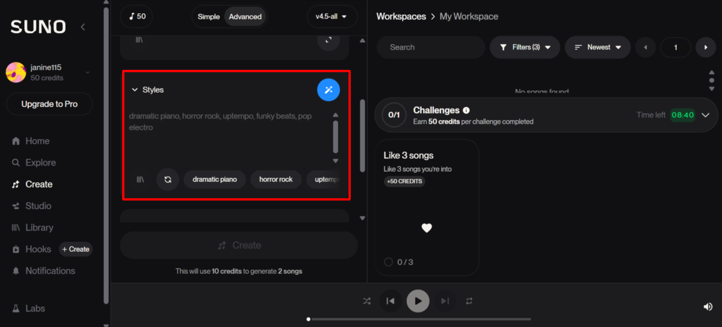Click the expand fullscreen icon in lyrics box
722x327 pixels.
coord(329,40)
